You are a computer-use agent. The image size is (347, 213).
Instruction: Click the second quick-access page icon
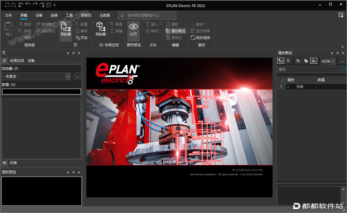[x=14, y=5]
